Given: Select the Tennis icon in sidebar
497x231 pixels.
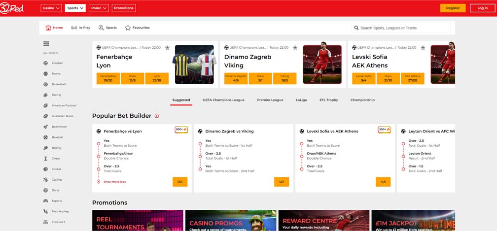Looking at the screenshot, I should pos(46,74).
